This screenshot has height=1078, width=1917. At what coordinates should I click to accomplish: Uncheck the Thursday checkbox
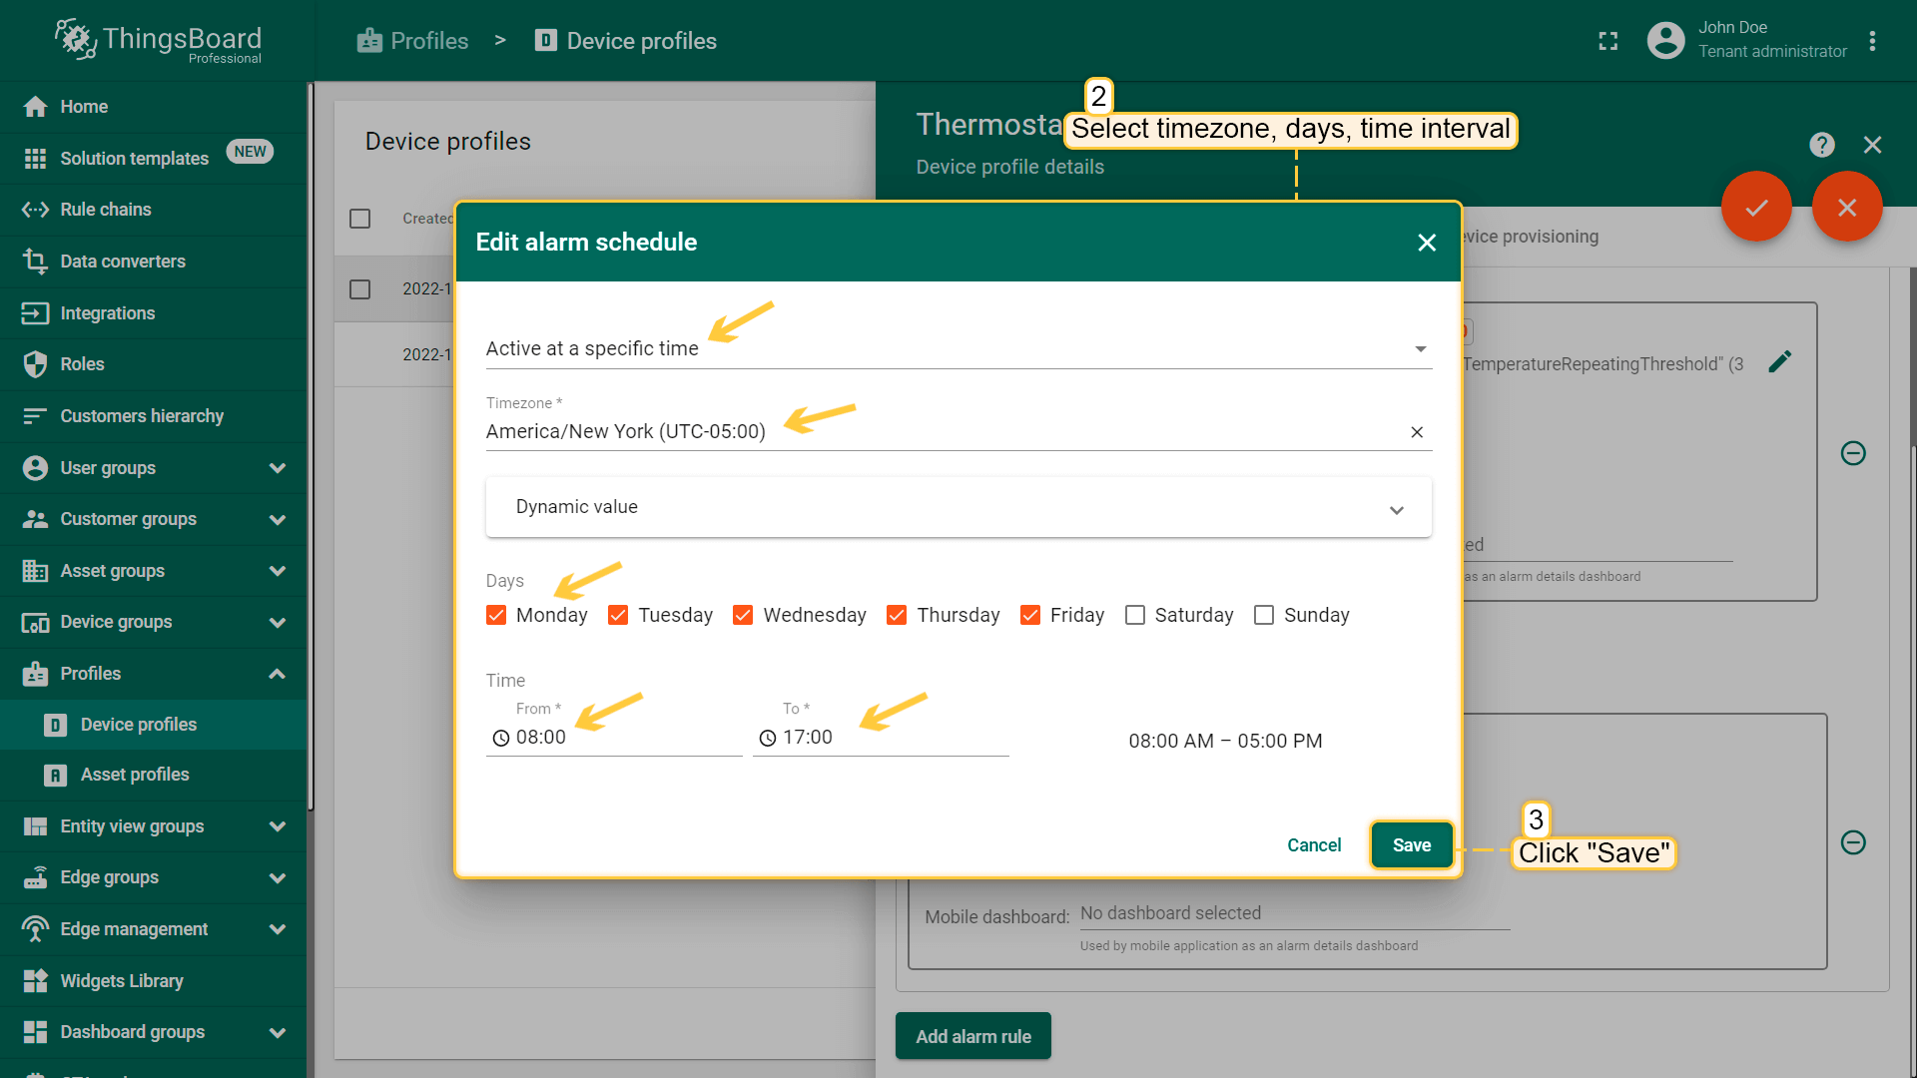point(897,615)
